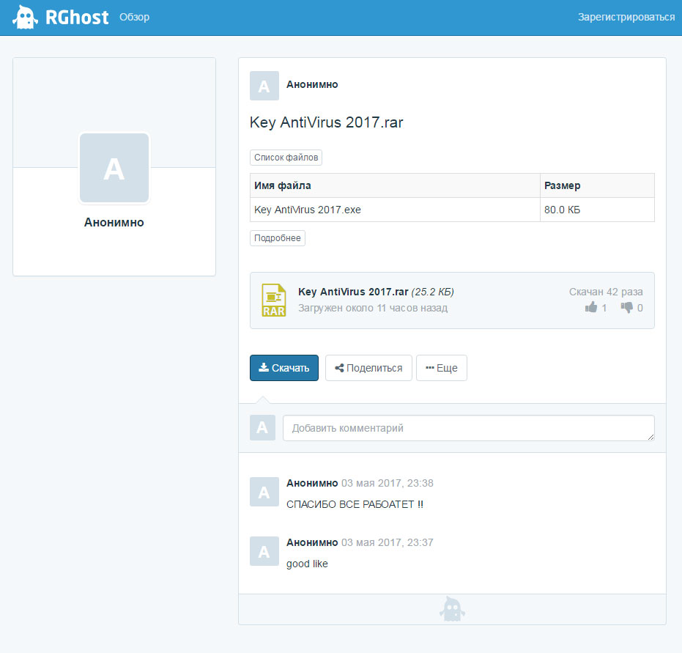Screen dimensions: 682x653
Task: Click the Поделиться share button
Action: 368,368
